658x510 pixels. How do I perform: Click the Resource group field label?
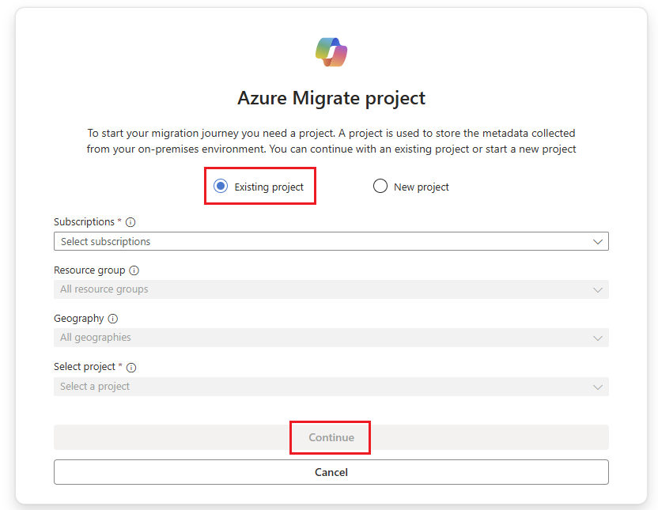(x=89, y=270)
